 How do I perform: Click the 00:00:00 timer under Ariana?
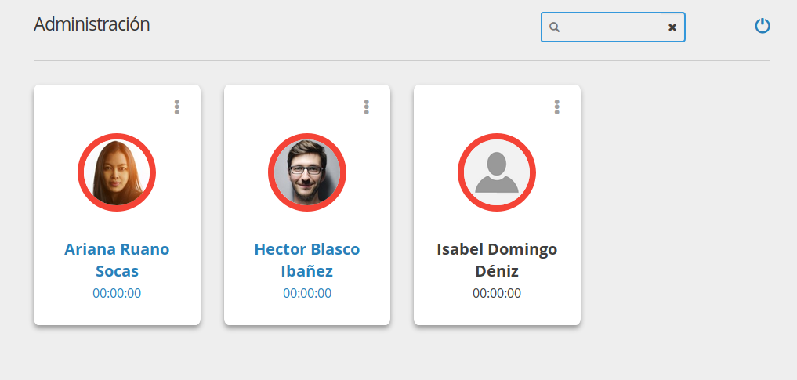pos(117,294)
